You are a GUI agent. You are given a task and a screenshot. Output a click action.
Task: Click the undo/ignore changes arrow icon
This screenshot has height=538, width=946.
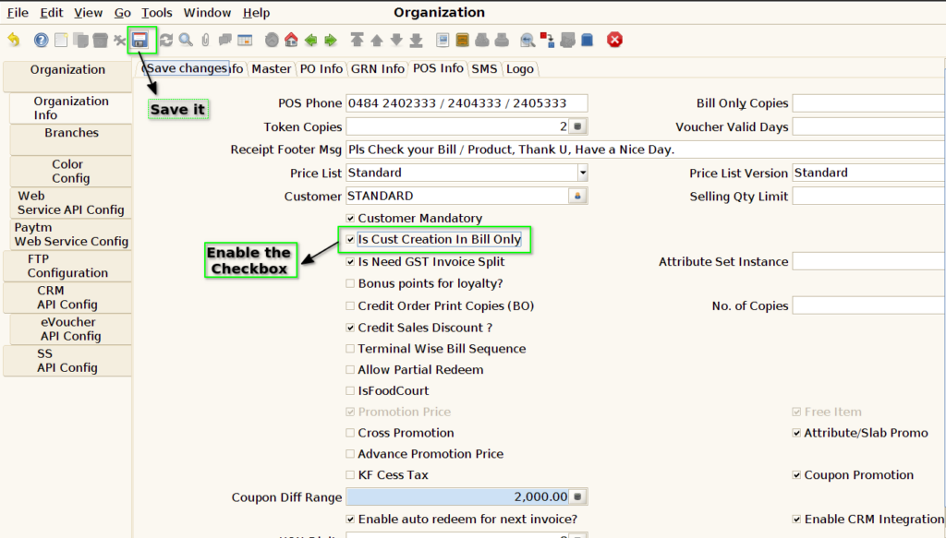pos(14,41)
